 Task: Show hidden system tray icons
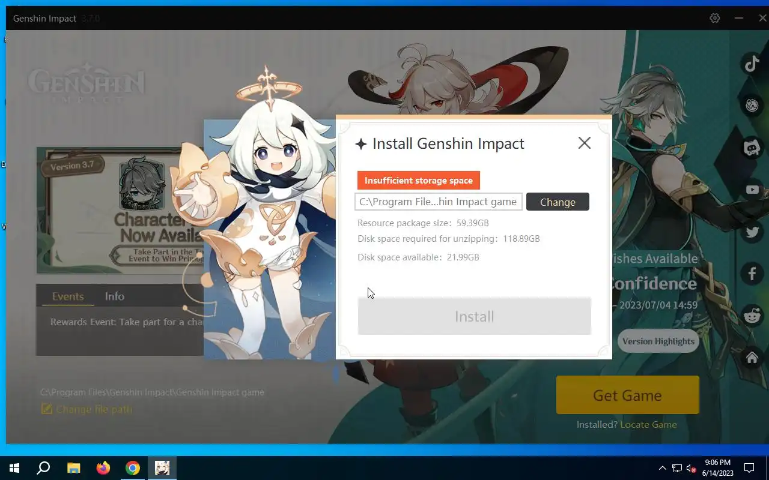coord(663,468)
